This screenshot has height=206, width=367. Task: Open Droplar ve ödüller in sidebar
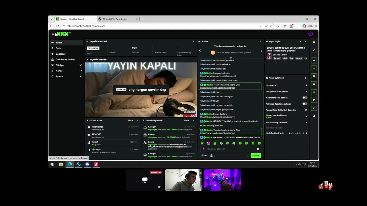click(67, 60)
